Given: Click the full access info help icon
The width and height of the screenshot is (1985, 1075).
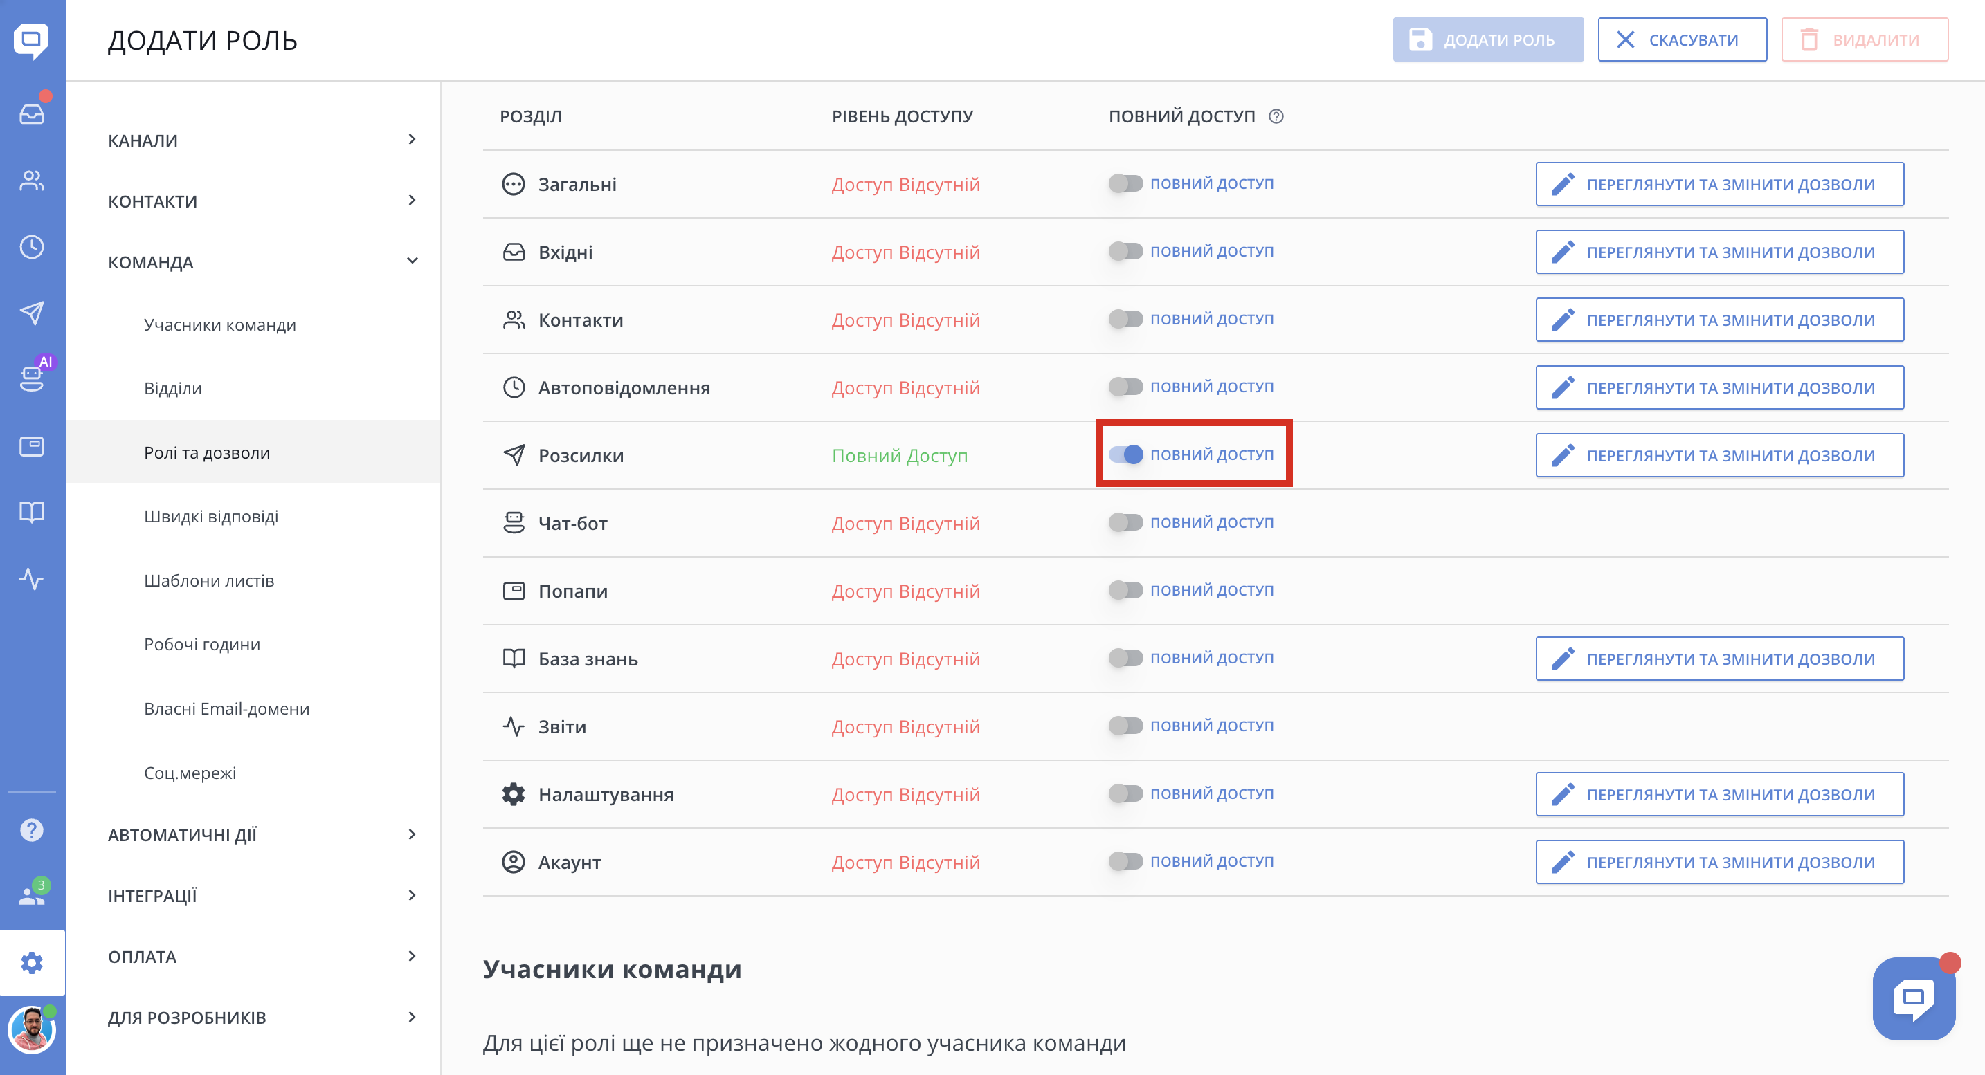Looking at the screenshot, I should [1276, 116].
